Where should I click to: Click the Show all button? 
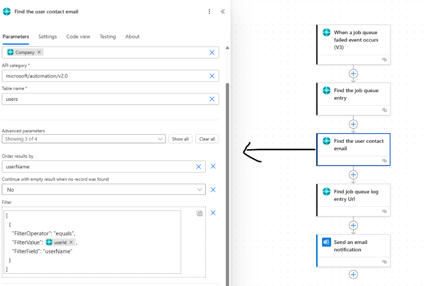coord(180,139)
